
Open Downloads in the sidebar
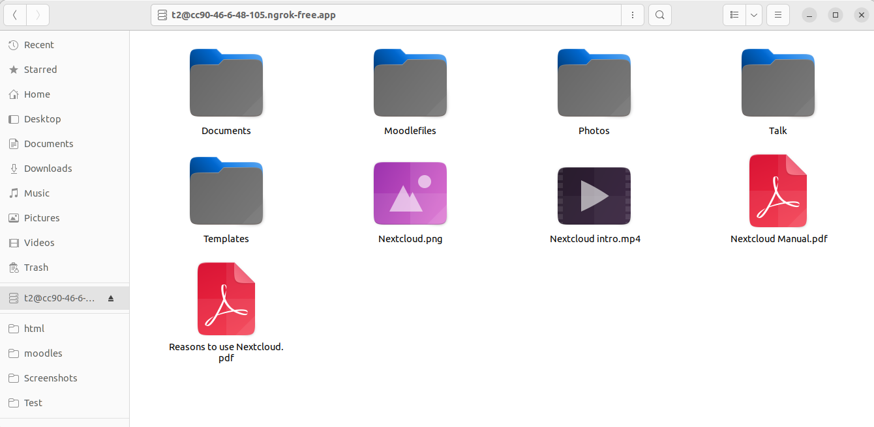click(x=65, y=169)
